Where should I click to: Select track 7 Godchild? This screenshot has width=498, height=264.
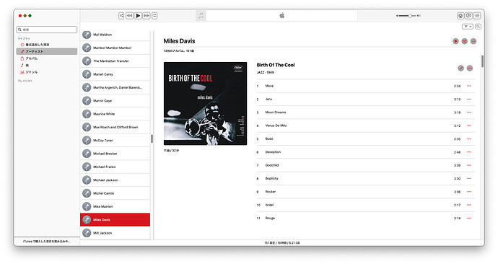pyautogui.click(x=366, y=165)
